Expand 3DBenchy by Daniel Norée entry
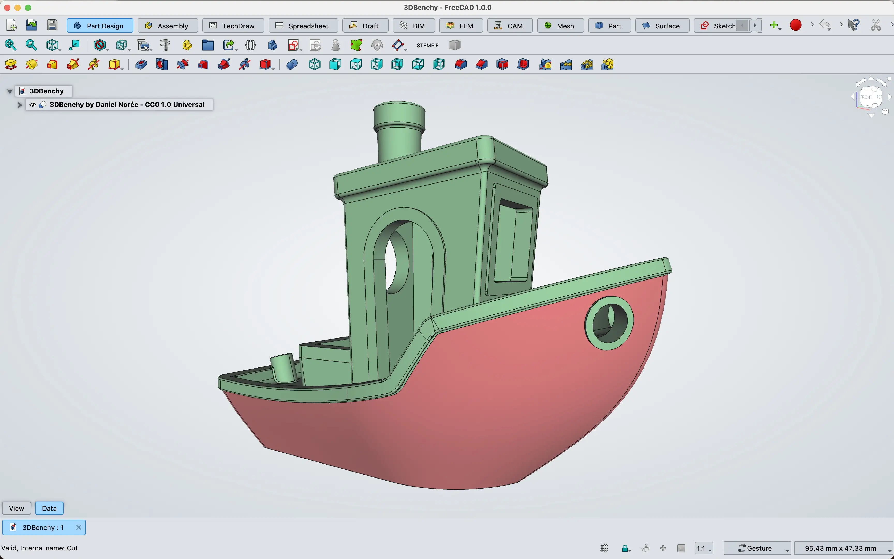894x559 pixels. pos(20,104)
